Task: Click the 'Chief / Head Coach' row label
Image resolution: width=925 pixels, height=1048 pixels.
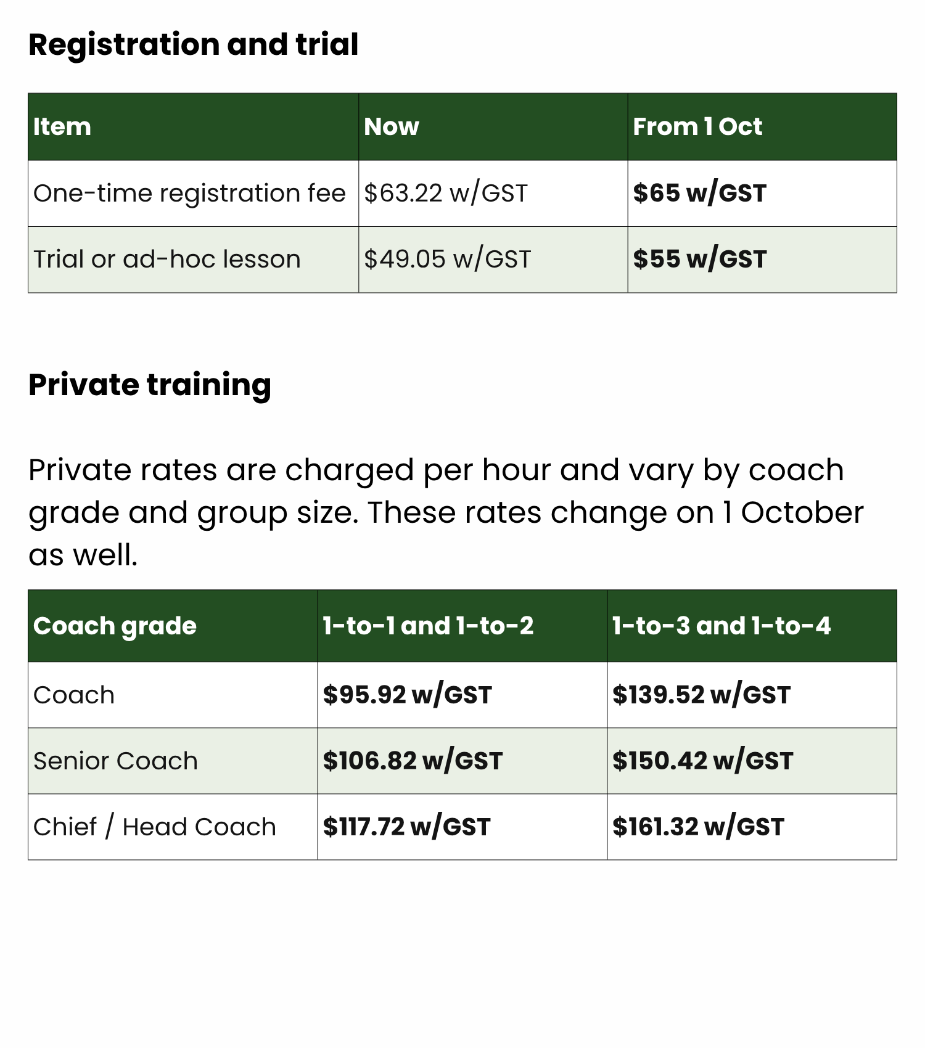Action: (x=155, y=827)
